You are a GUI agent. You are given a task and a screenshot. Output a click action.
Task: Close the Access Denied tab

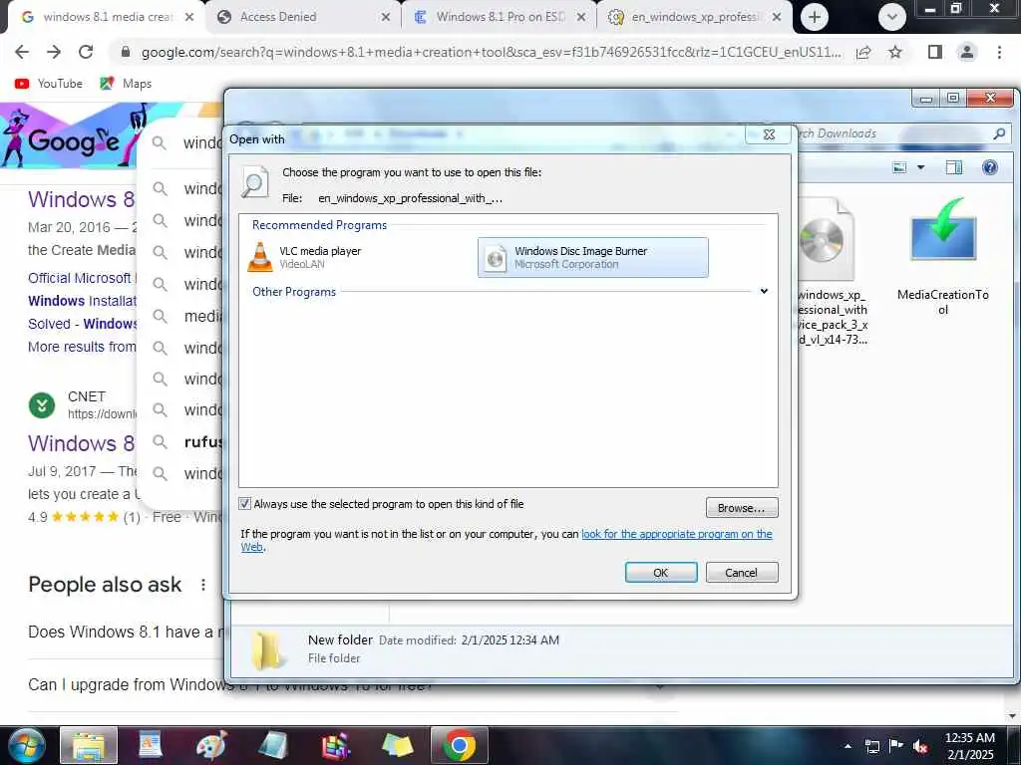386,17
